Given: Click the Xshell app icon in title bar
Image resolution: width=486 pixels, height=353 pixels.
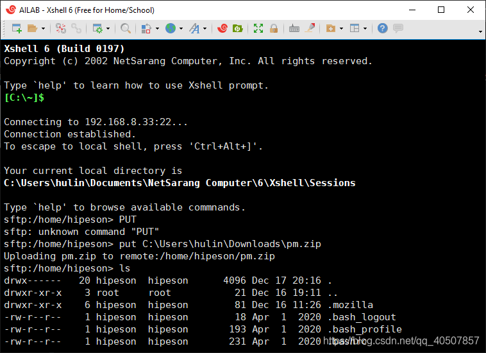Looking at the screenshot, I should coord(11,10).
